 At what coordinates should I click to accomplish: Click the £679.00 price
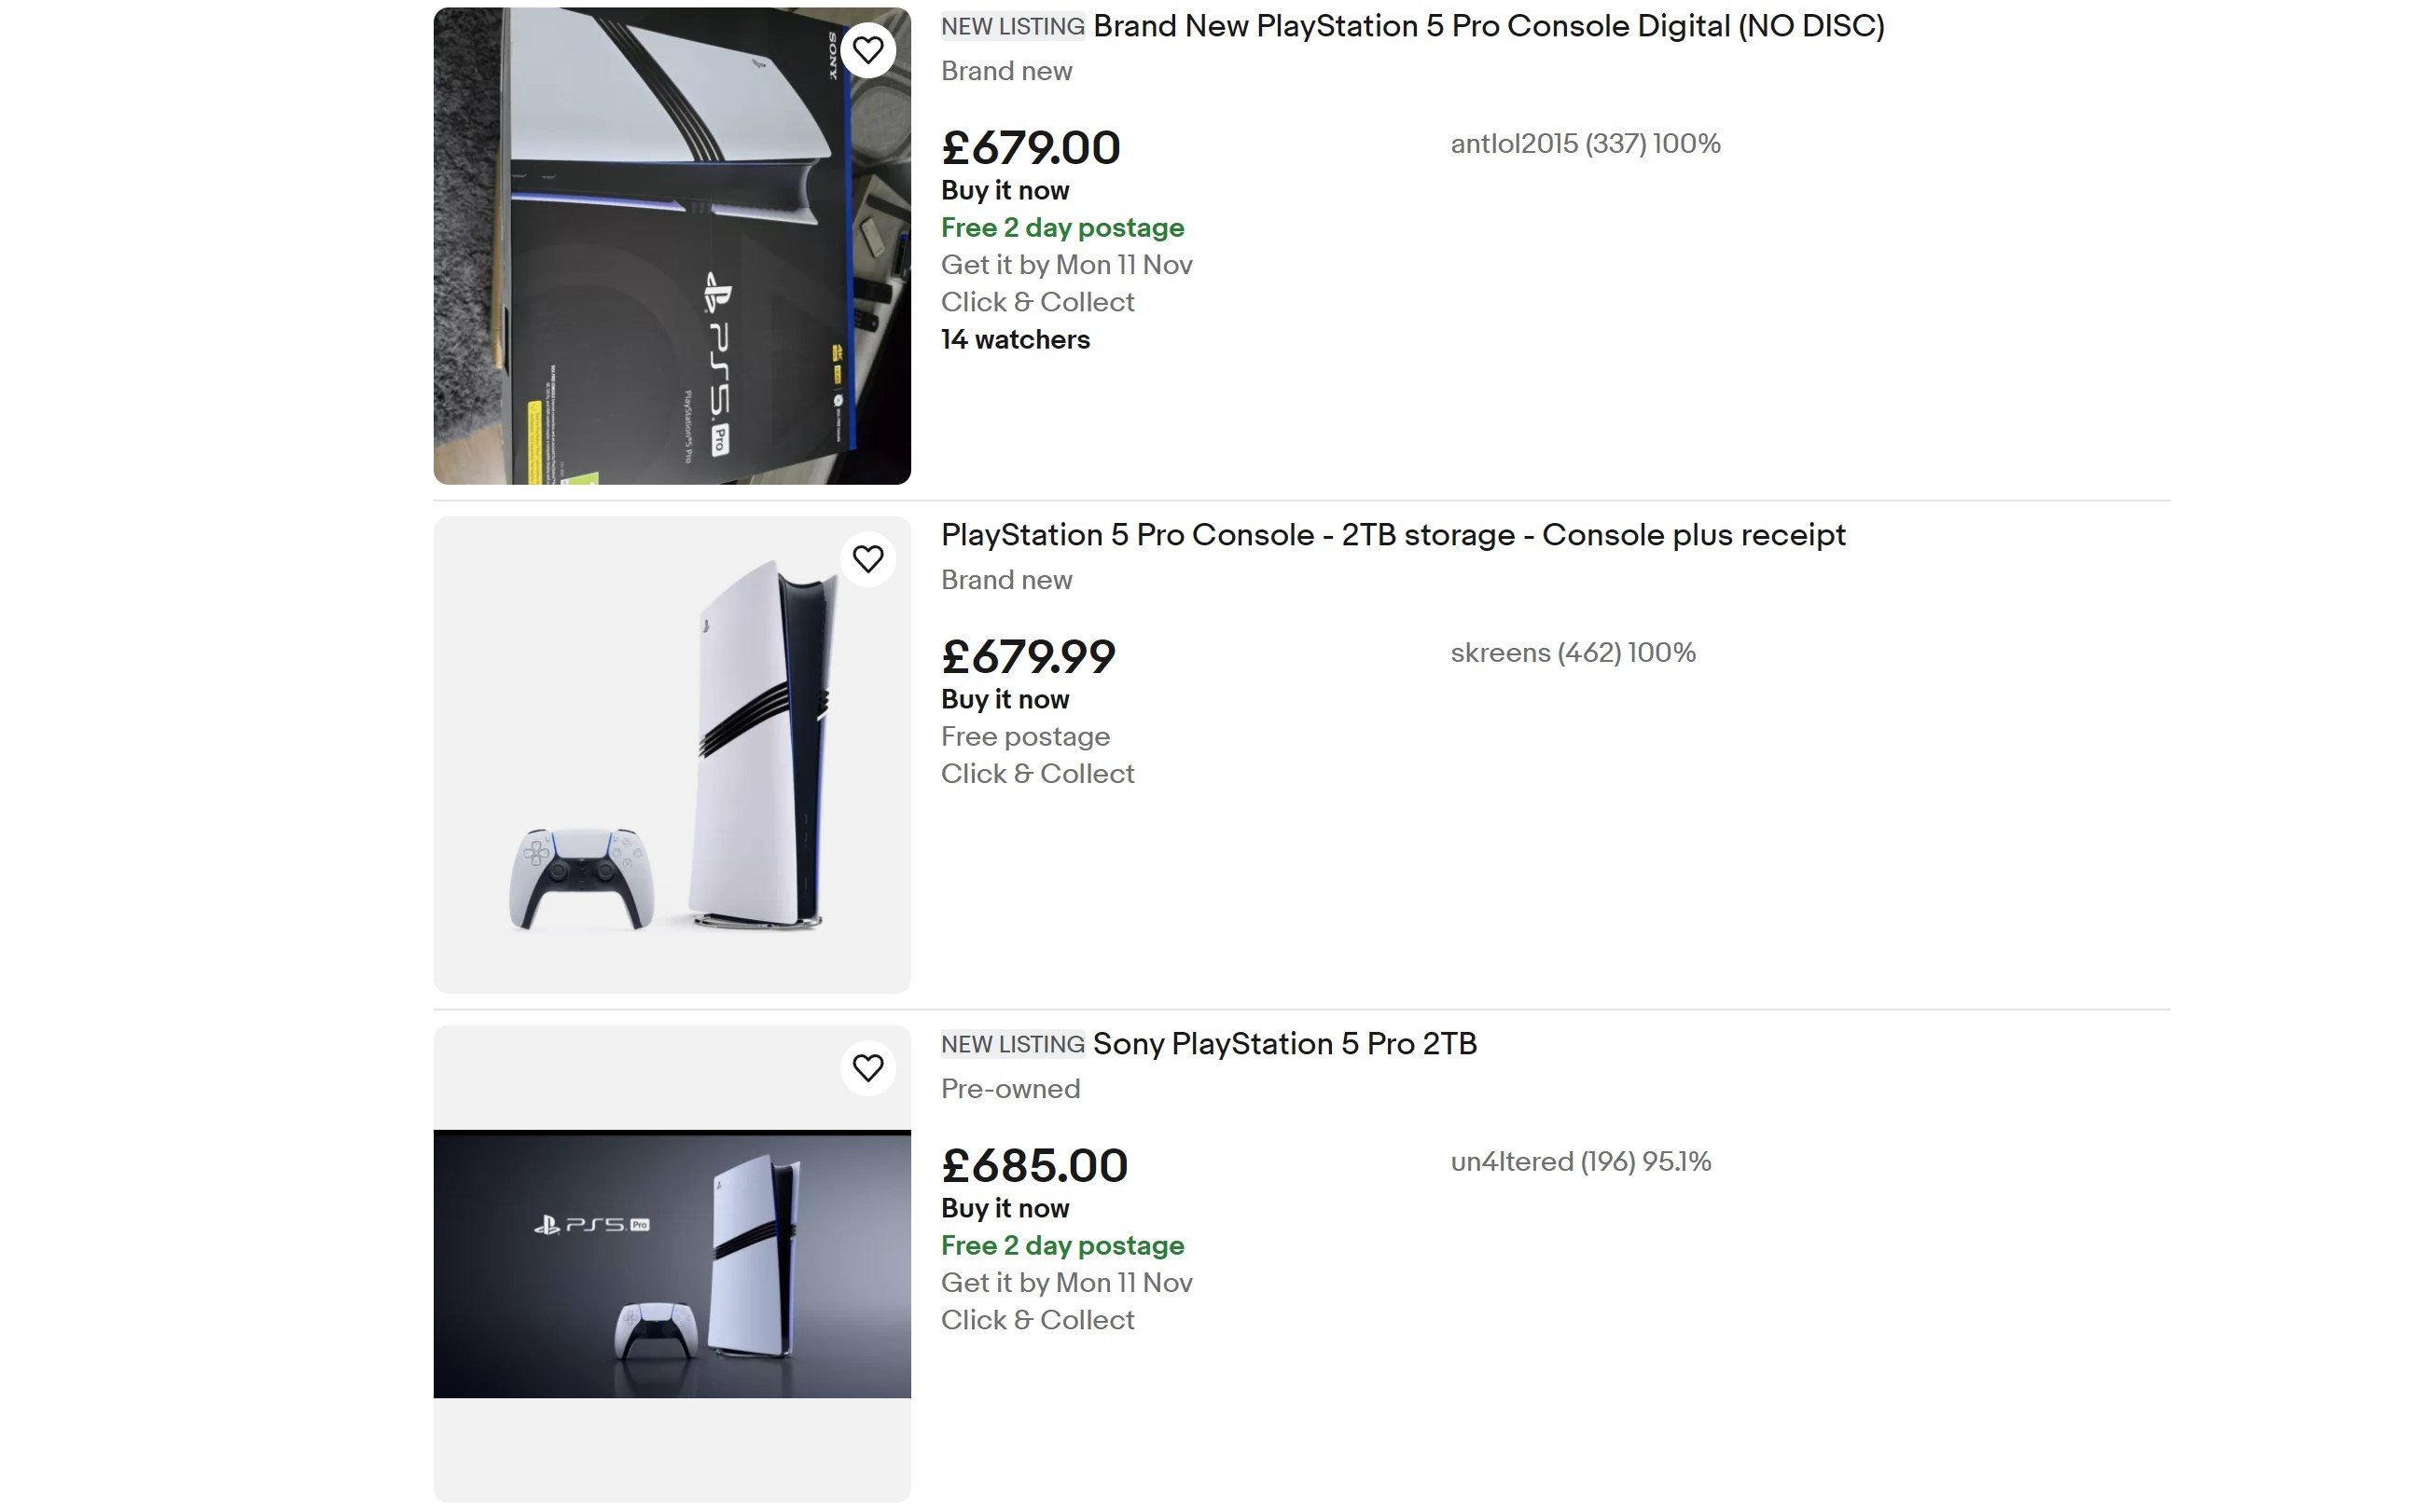point(1031,148)
